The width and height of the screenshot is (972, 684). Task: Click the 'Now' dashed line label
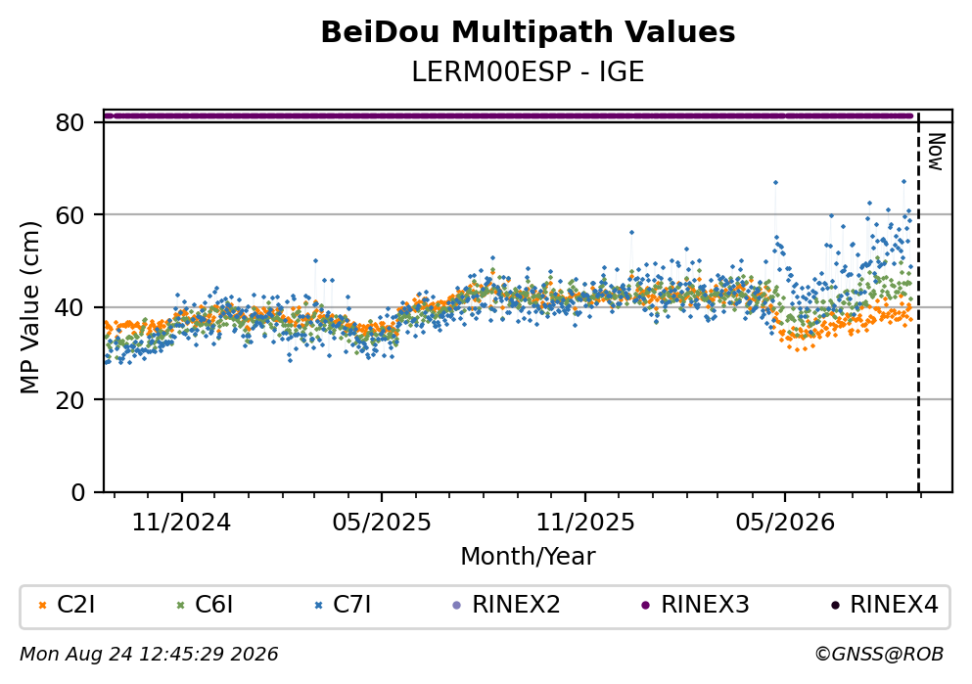[x=936, y=152]
